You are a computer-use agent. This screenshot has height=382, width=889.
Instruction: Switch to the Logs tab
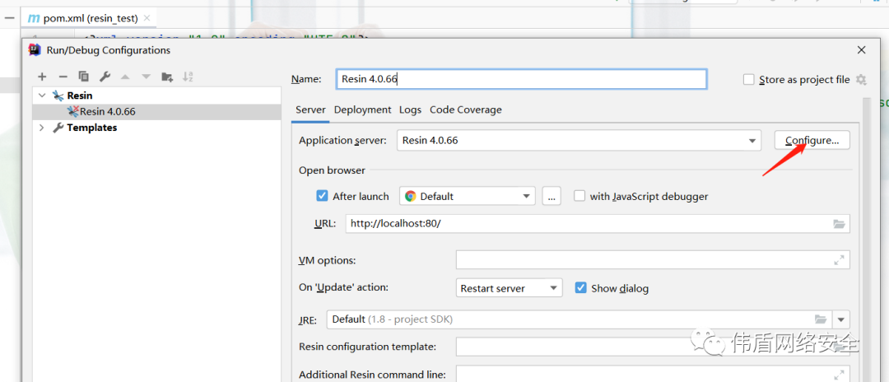tap(411, 109)
